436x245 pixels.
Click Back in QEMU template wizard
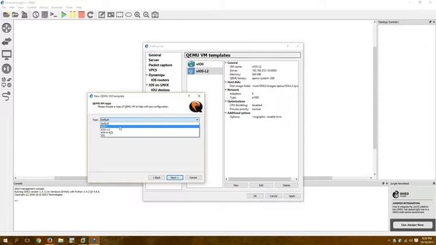157,178
